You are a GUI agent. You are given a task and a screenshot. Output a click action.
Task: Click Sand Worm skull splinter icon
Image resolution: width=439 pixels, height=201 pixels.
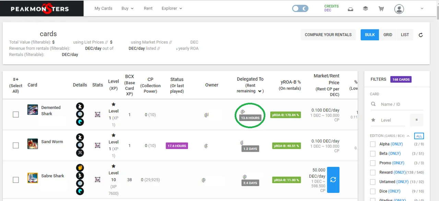click(80, 153)
